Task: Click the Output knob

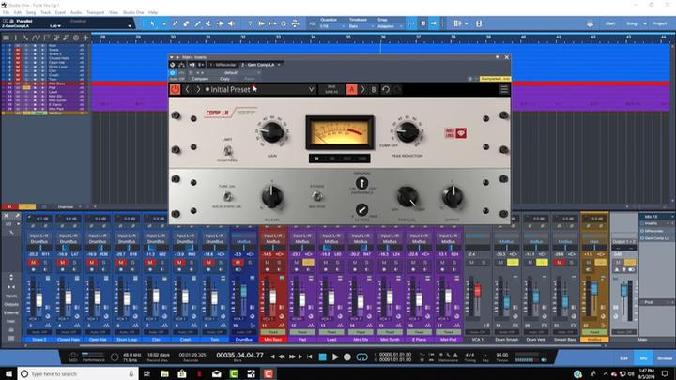Action: coord(453,197)
